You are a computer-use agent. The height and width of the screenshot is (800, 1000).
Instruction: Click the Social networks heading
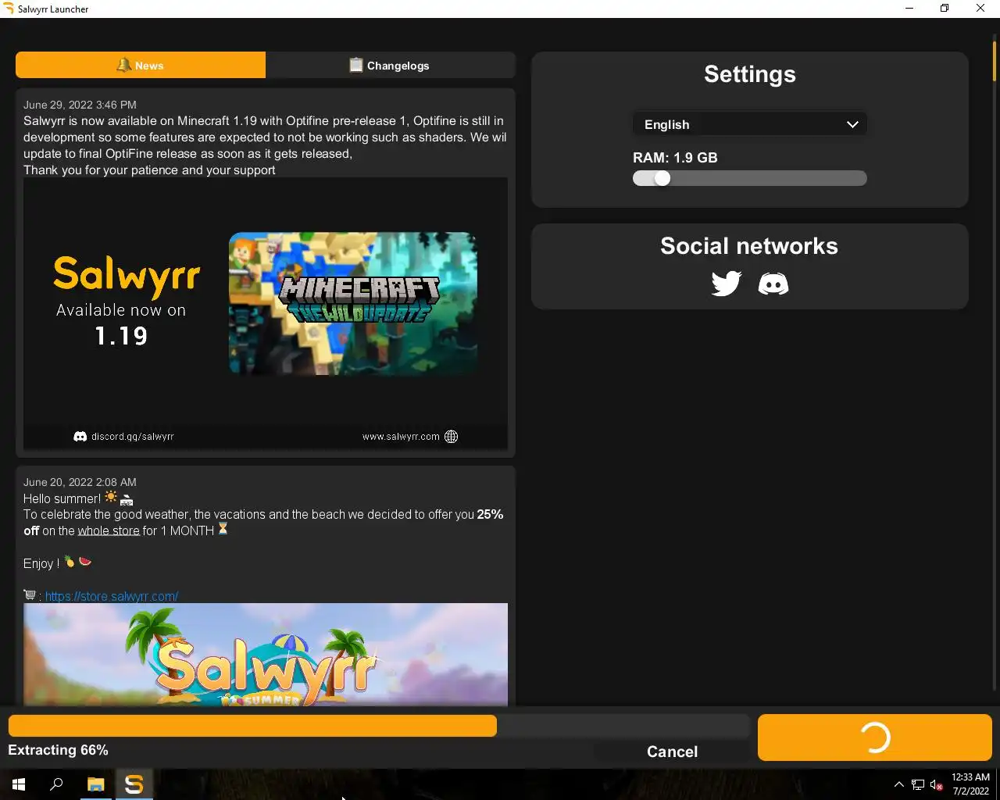point(749,246)
